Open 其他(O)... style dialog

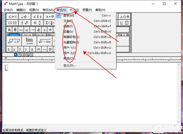[69, 58]
